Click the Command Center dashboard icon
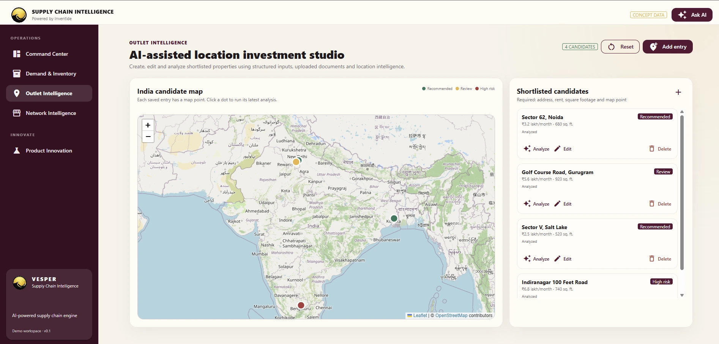Screen dimensions: 719x344 click(17, 54)
